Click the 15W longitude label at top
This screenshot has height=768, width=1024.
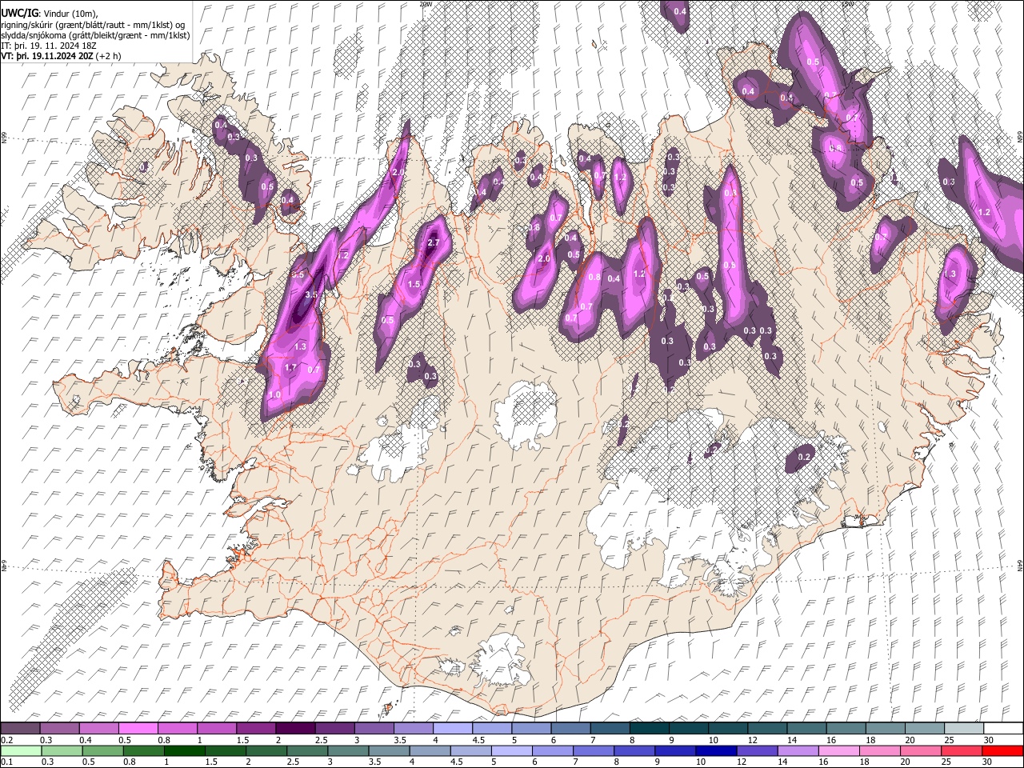[x=847, y=4]
